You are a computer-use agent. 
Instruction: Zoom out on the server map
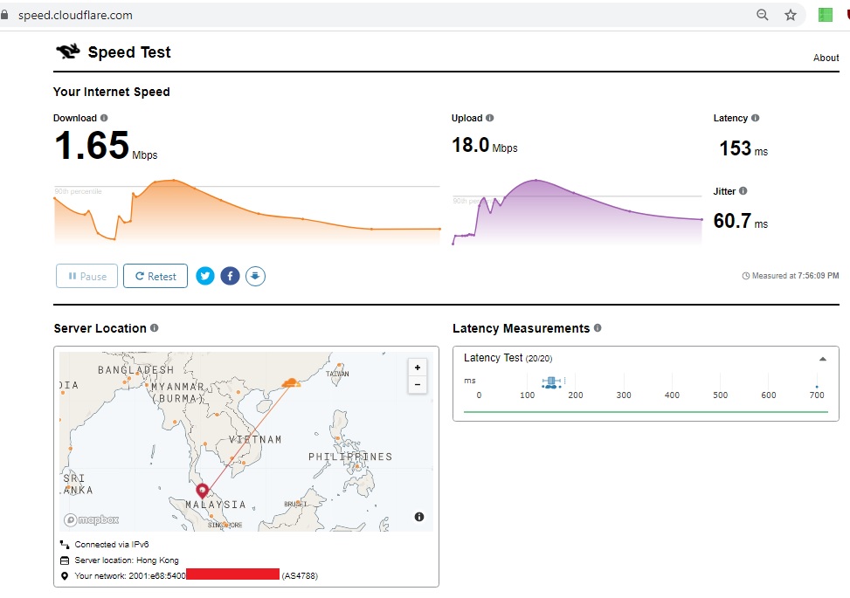[x=418, y=385]
